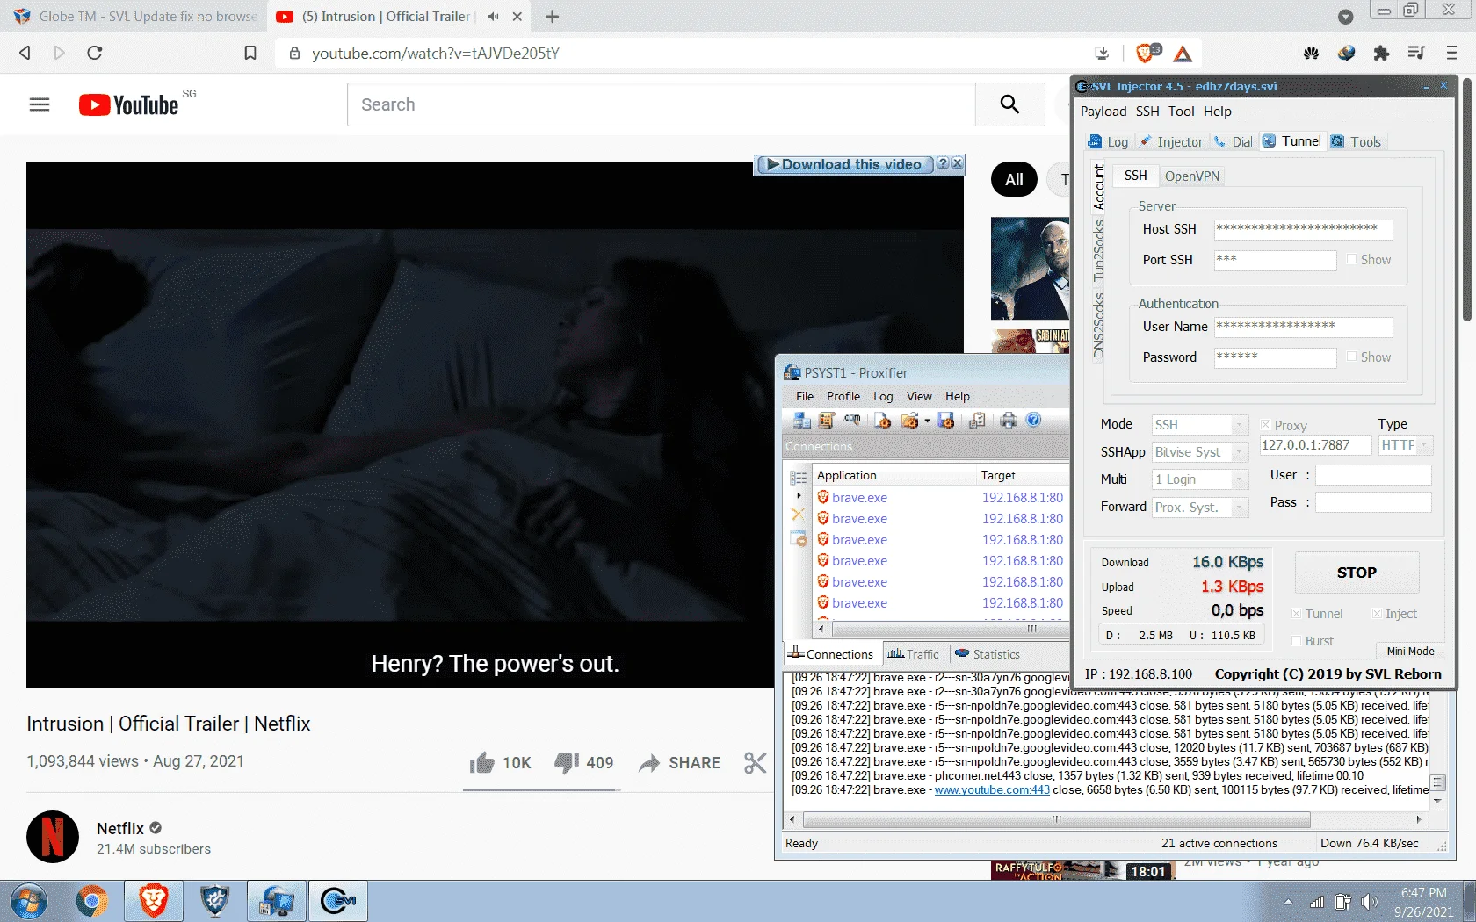Toggle Show checkbox for Port SSH
The width and height of the screenshot is (1476, 922).
coord(1352,259)
